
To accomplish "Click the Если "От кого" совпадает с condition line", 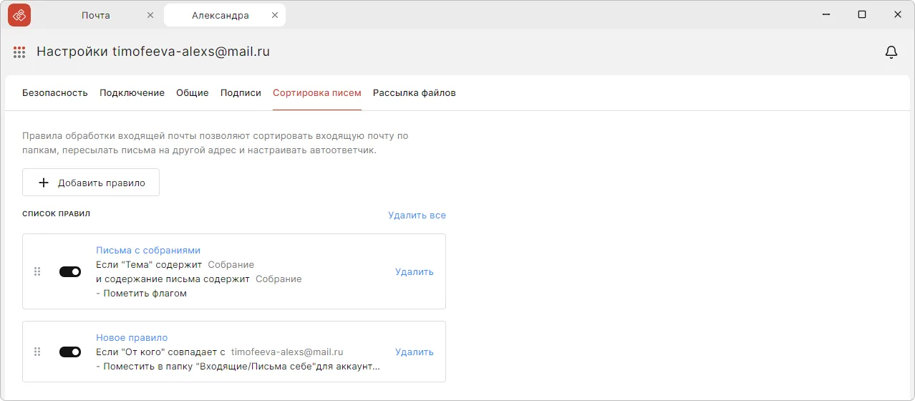I will [x=220, y=352].
